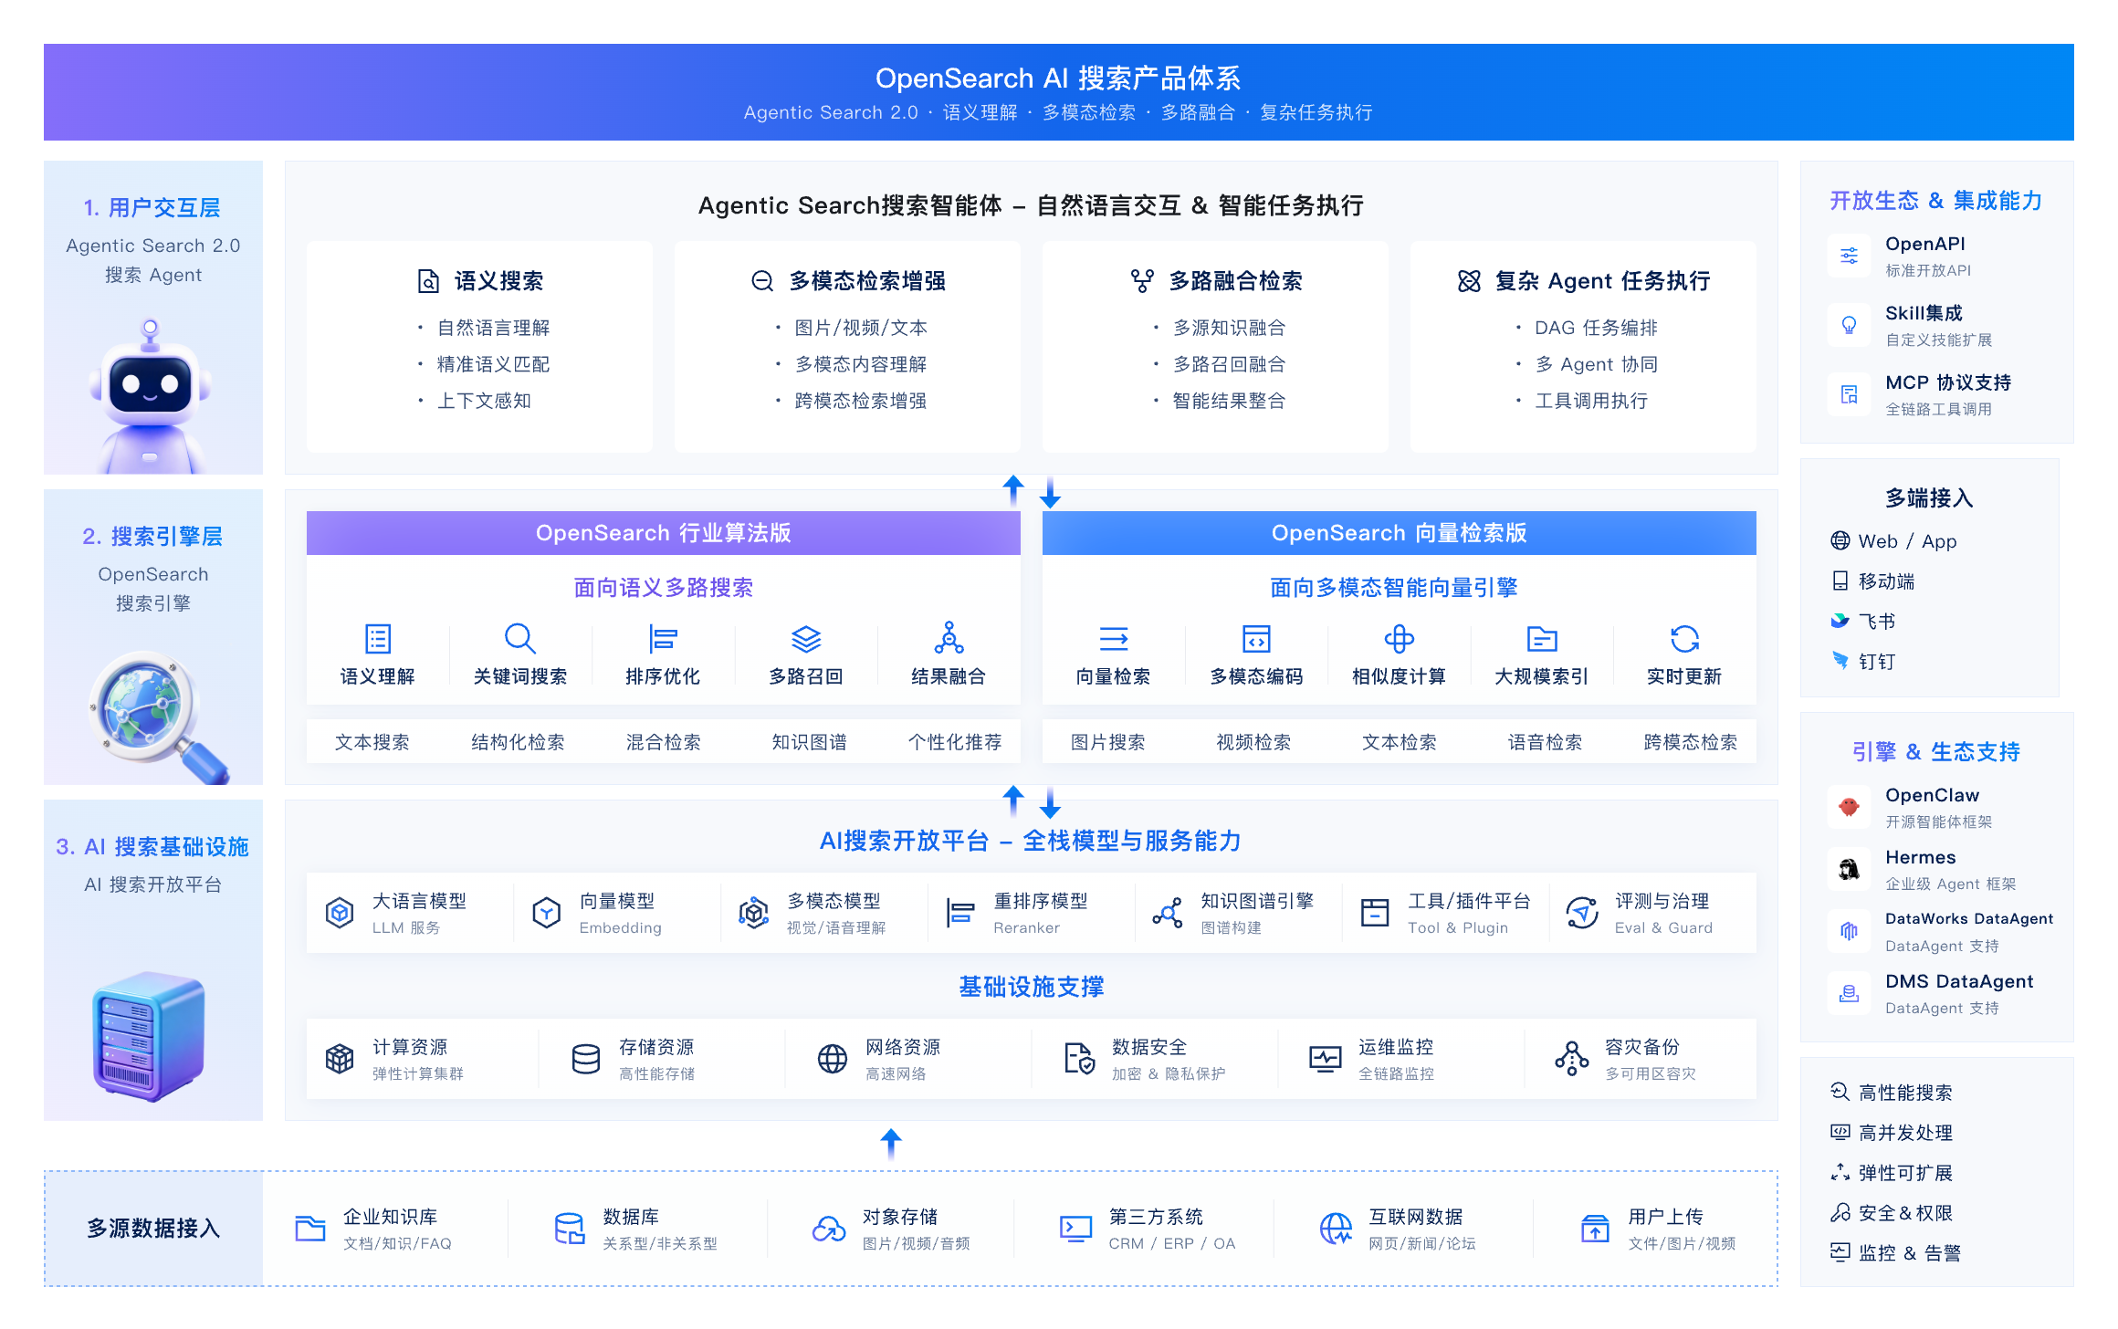Click the OpenClaw red logo icon
This screenshot has width=2118, height=1329.
[1850, 807]
